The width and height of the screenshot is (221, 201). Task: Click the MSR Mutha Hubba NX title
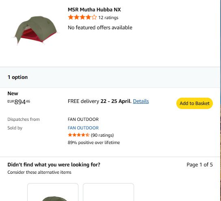94,10
